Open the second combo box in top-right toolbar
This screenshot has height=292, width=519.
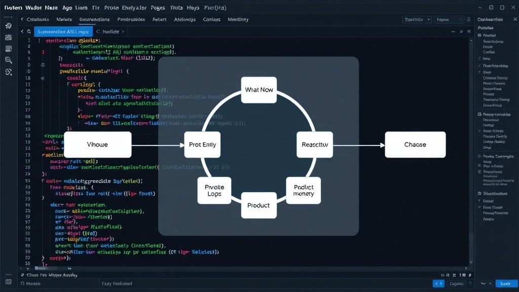pyautogui.click(x=449, y=20)
